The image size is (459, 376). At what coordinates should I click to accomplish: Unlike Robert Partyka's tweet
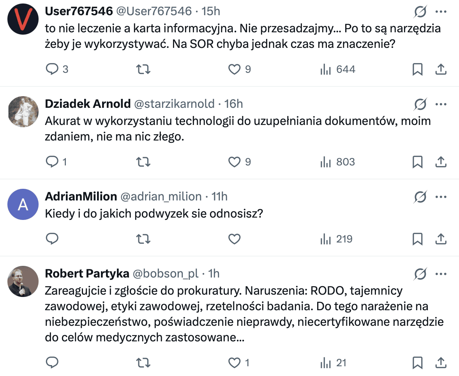[234, 363]
